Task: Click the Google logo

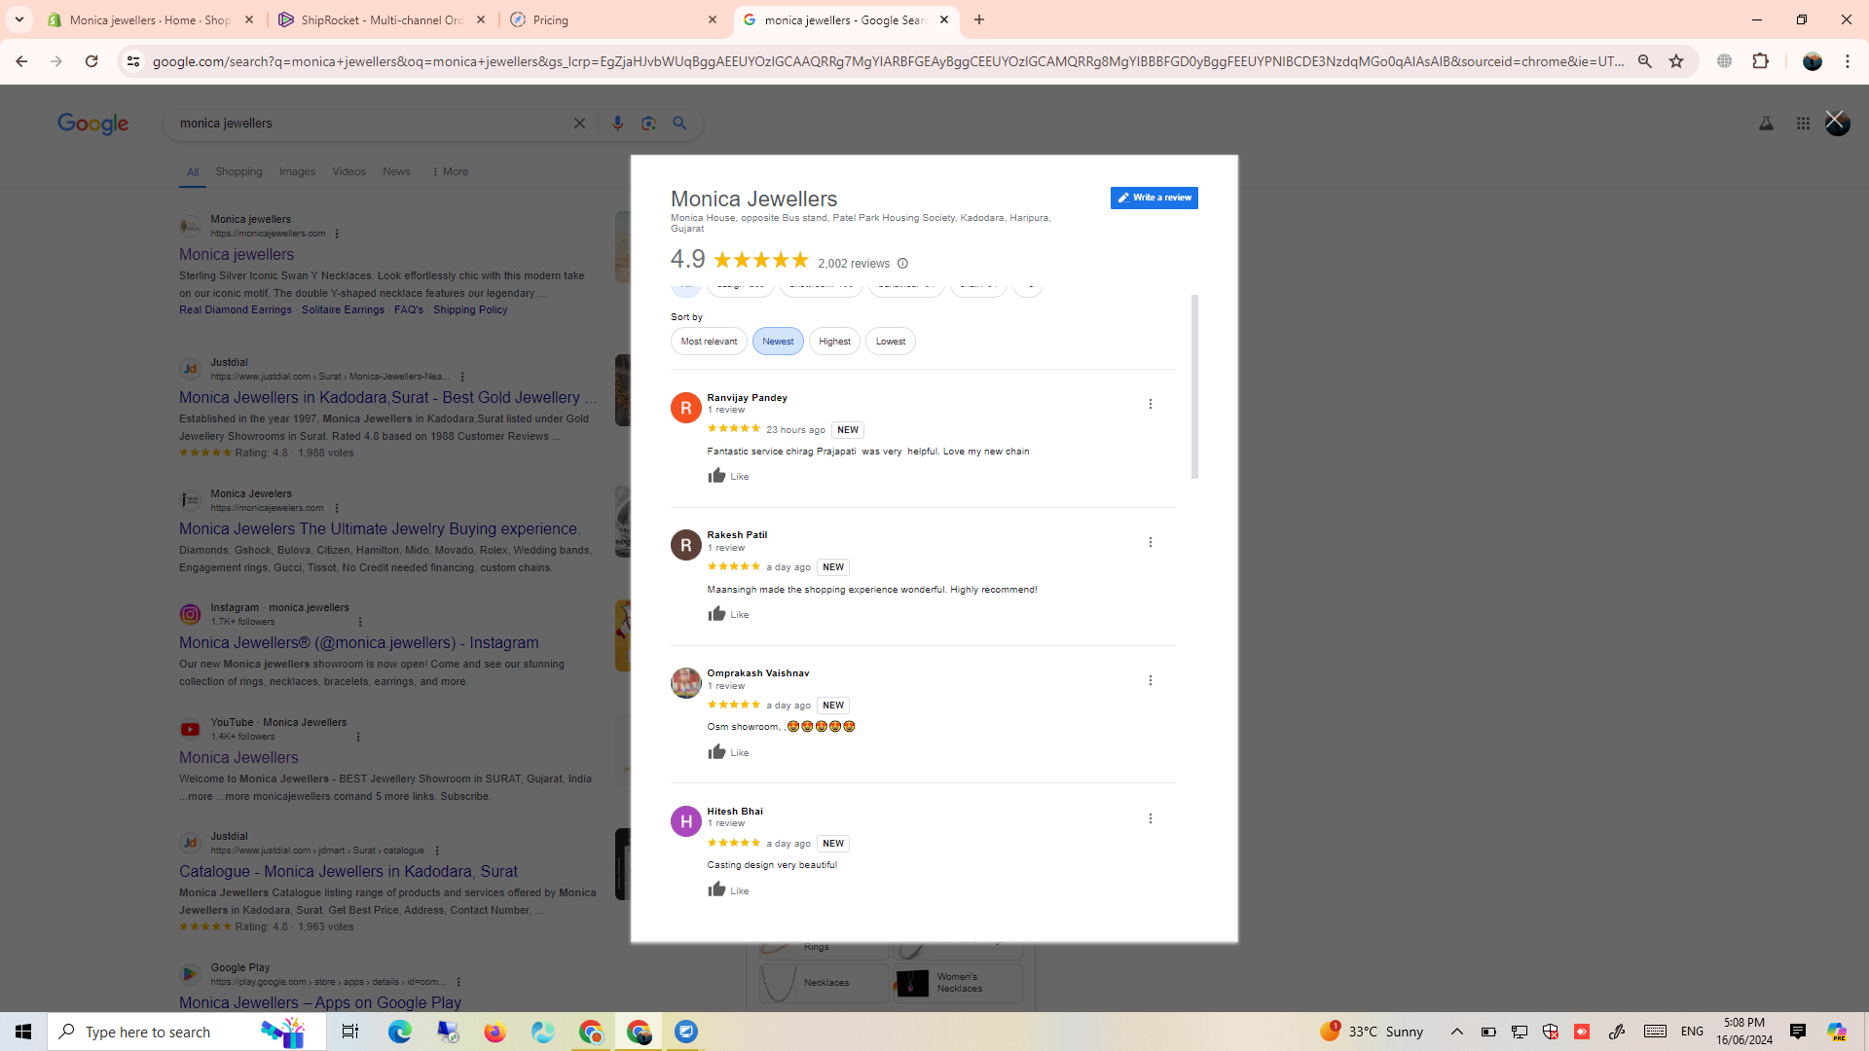Action: pos(93,124)
